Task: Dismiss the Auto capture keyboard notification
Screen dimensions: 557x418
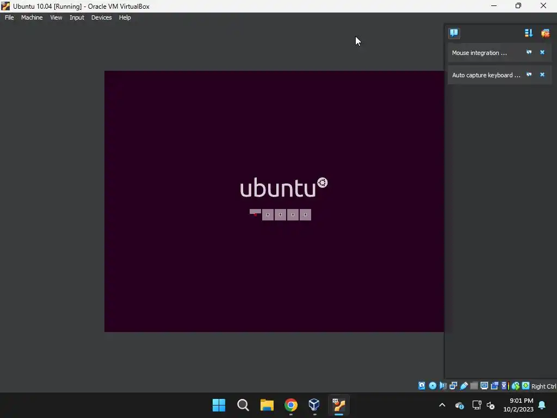Action: coord(542,75)
